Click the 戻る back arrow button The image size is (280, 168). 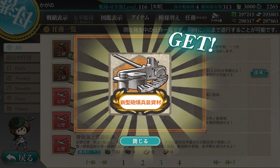click(x=20, y=157)
